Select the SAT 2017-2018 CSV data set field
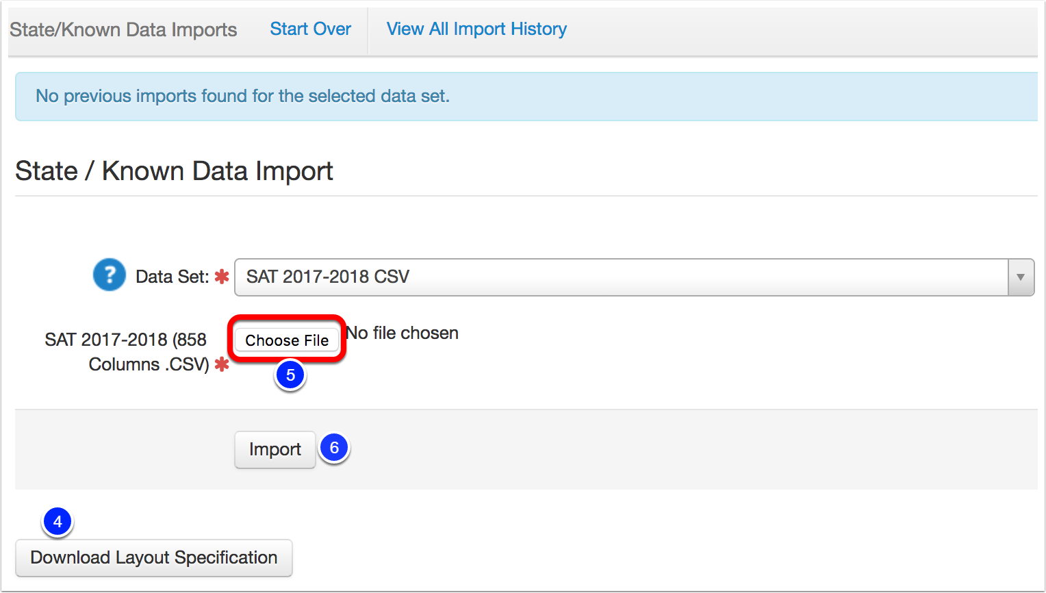 [634, 277]
